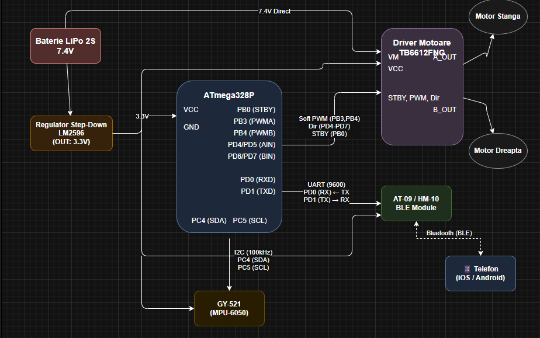Screen dimensions: 540x338
Task: Select the GY-521 (MPU-6050) block
Action: click(x=229, y=308)
